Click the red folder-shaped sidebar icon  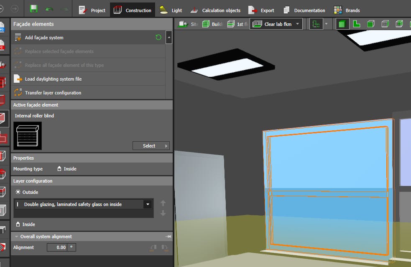[x=3, y=137]
